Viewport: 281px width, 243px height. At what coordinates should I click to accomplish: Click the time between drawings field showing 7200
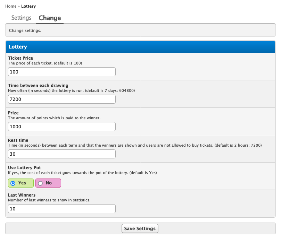62,99
